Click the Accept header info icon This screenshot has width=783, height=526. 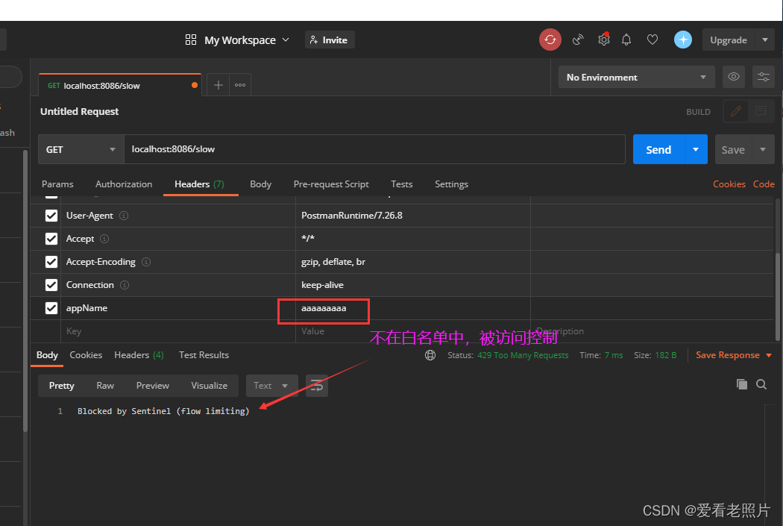point(104,239)
